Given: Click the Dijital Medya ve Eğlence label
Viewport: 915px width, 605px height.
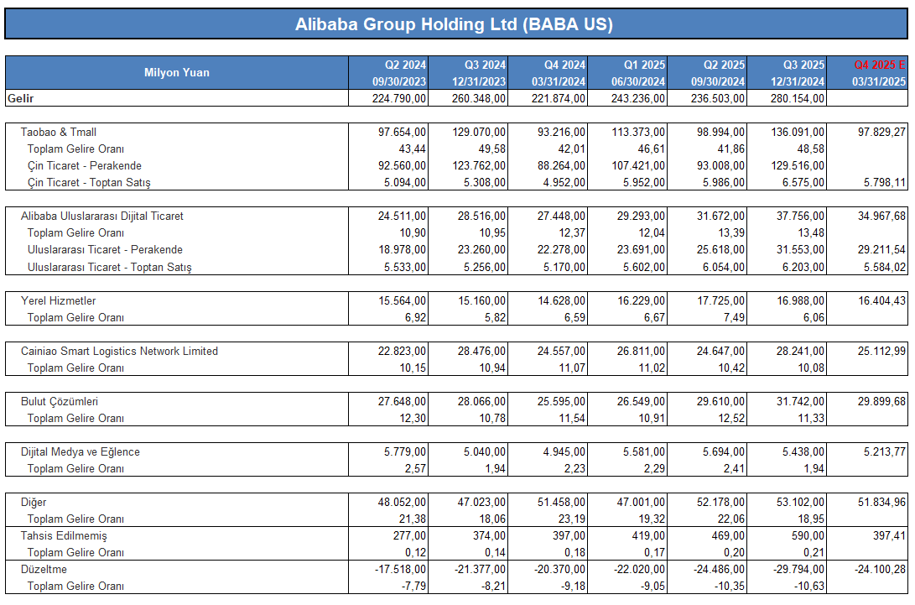Looking at the screenshot, I should (81, 452).
